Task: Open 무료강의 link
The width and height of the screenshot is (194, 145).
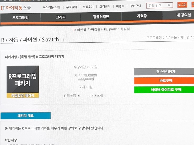Action: 72,7
